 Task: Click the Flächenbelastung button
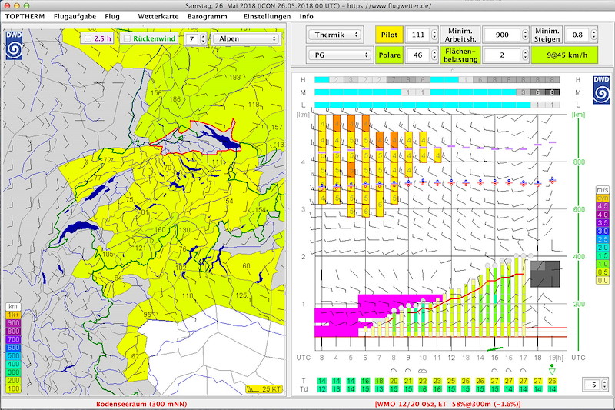(460, 55)
